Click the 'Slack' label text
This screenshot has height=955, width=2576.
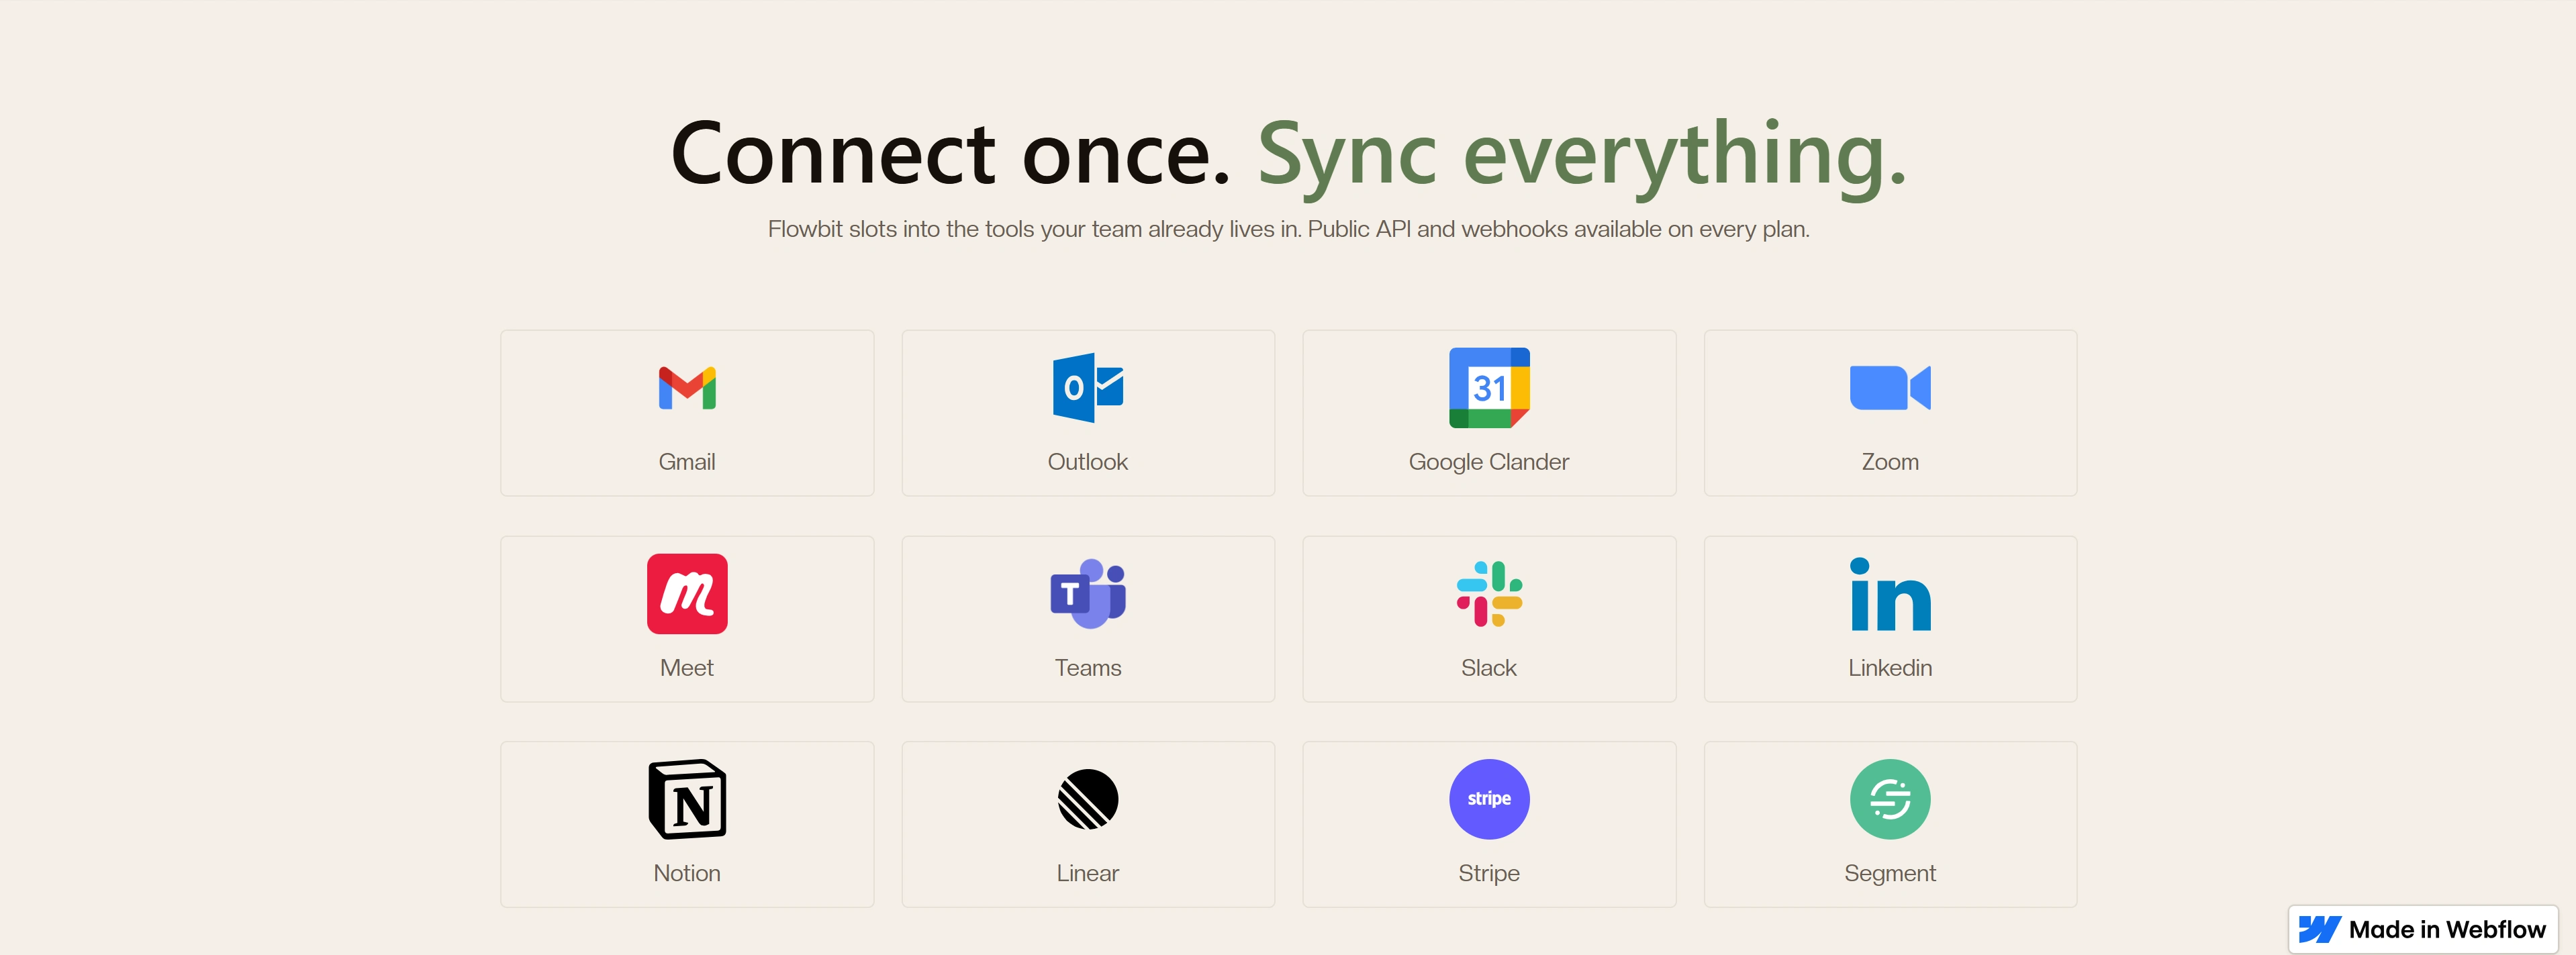click(1489, 668)
